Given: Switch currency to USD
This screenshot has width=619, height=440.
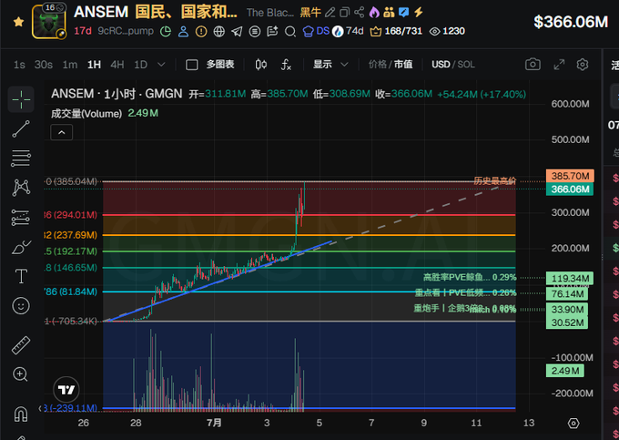Looking at the screenshot, I should tap(441, 65).
